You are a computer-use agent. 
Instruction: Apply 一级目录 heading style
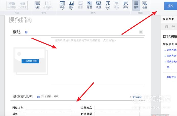(x=12, y=5)
